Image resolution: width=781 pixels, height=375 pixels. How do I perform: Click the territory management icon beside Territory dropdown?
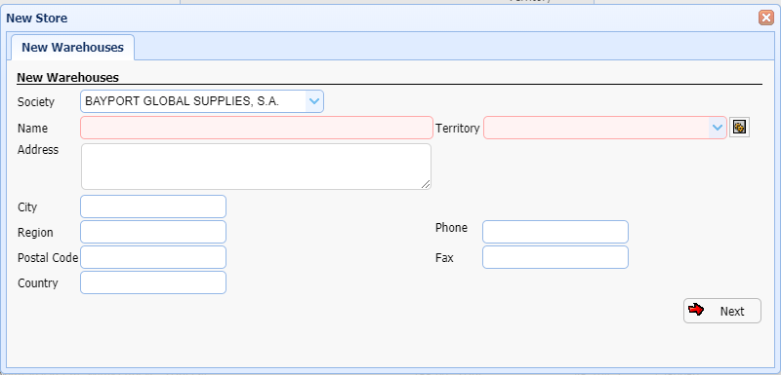(x=739, y=128)
